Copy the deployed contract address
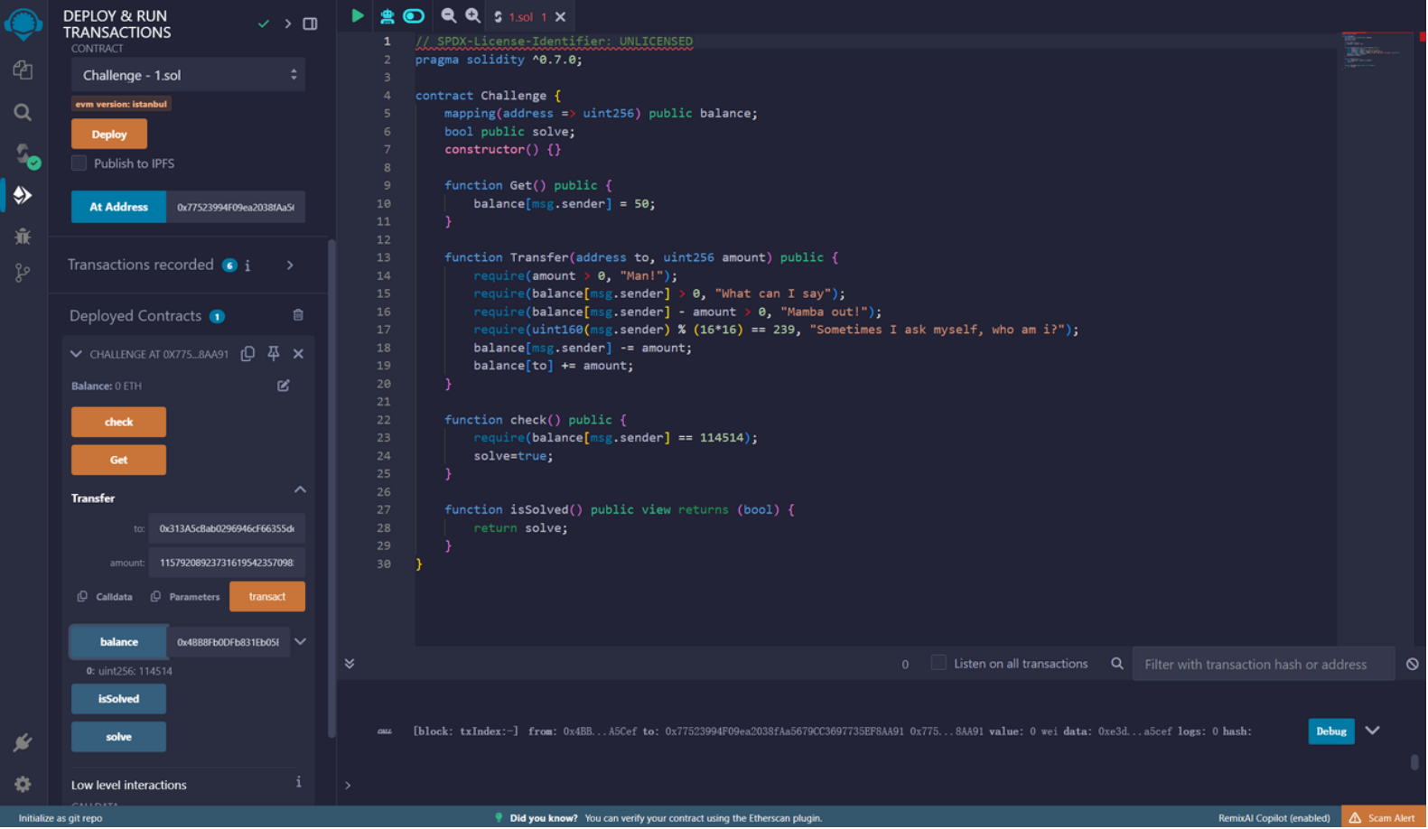Image resolution: width=1428 pixels, height=829 pixels. [x=247, y=354]
